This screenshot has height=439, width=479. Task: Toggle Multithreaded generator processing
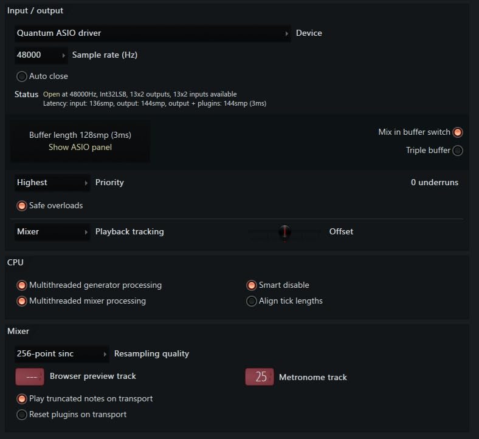pyautogui.click(x=22, y=285)
